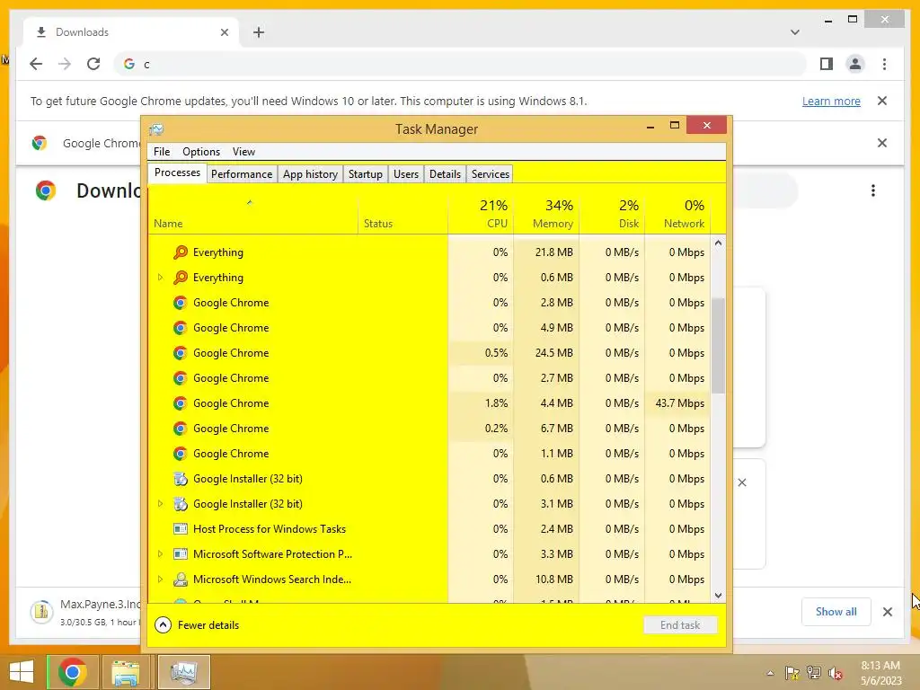Image resolution: width=920 pixels, height=690 pixels.
Task: Click the process list scroll-up arrow
Action: tap(718, 243)
